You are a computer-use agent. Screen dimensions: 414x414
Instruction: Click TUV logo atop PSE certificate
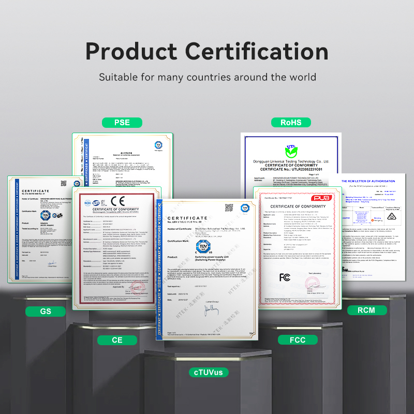(158, 145)
